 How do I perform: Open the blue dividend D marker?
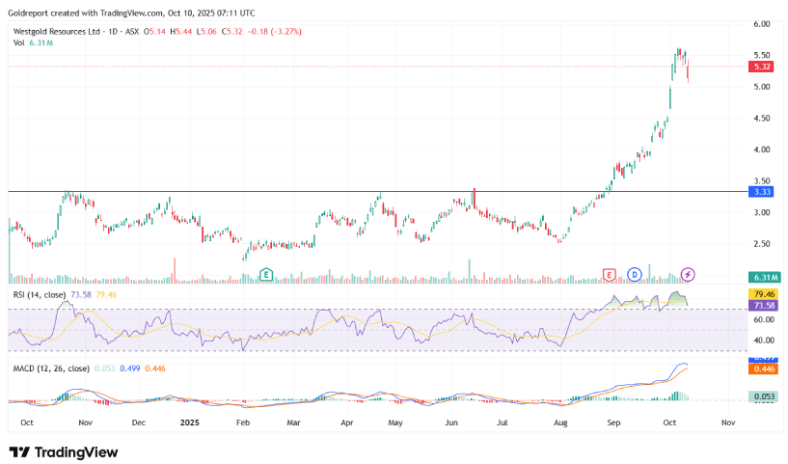(635, 275)
